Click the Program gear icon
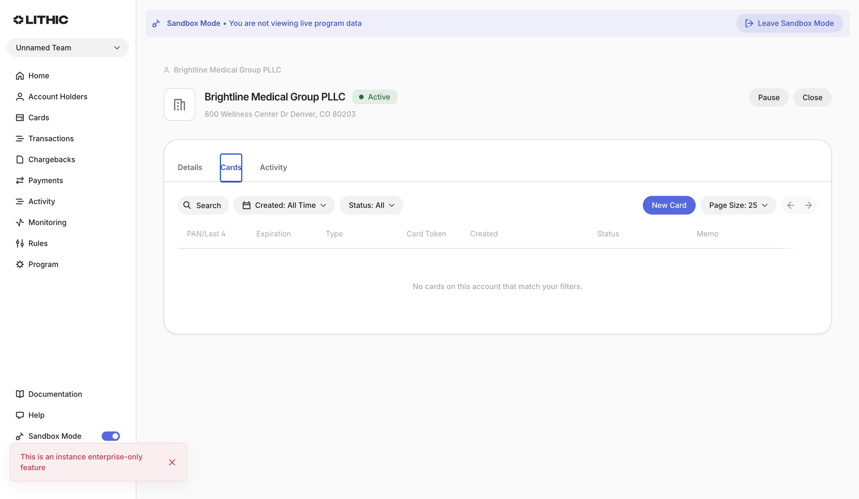This screenshot has height=499, width=859. pos(20,264)
